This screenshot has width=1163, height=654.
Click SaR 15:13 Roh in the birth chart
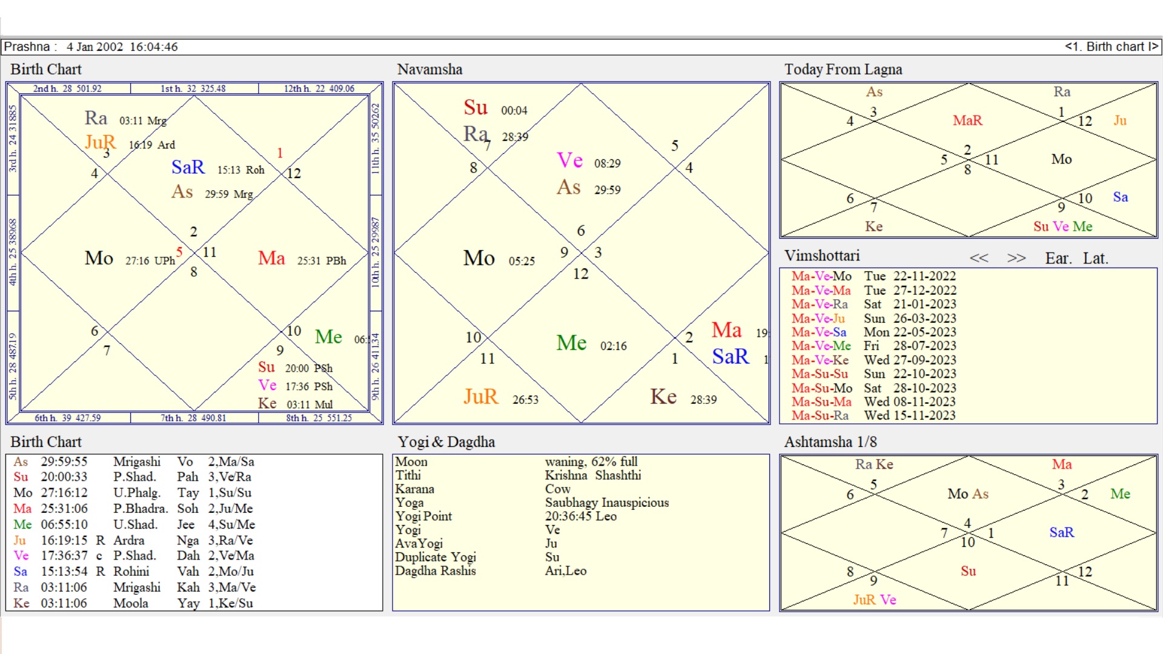(218, 168)
